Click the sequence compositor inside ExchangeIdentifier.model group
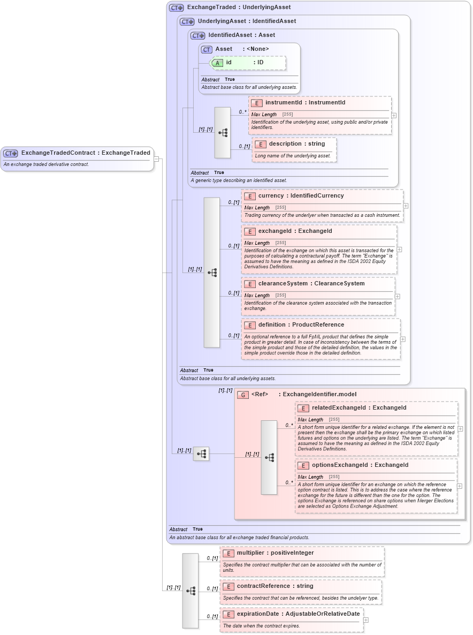Screen dimensions: 473x635 tap(269, 458)
